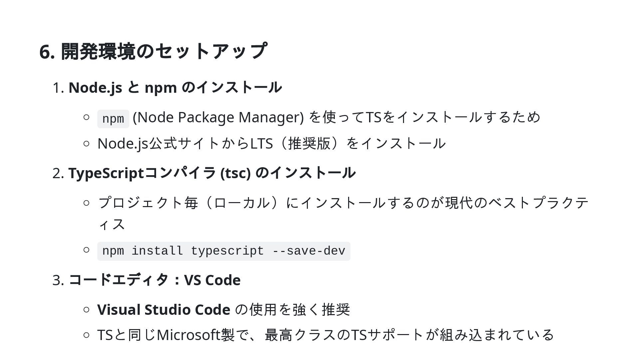This screenshot has width=639, height=359.
Task: Click the heading 開発環境のセットアップ
Action: 153,51
